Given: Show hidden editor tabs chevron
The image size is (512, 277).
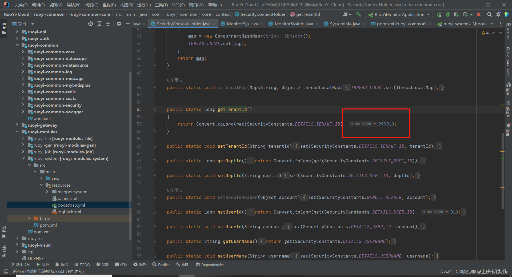Looking at the screenshot, I should (x=492, y=24).
